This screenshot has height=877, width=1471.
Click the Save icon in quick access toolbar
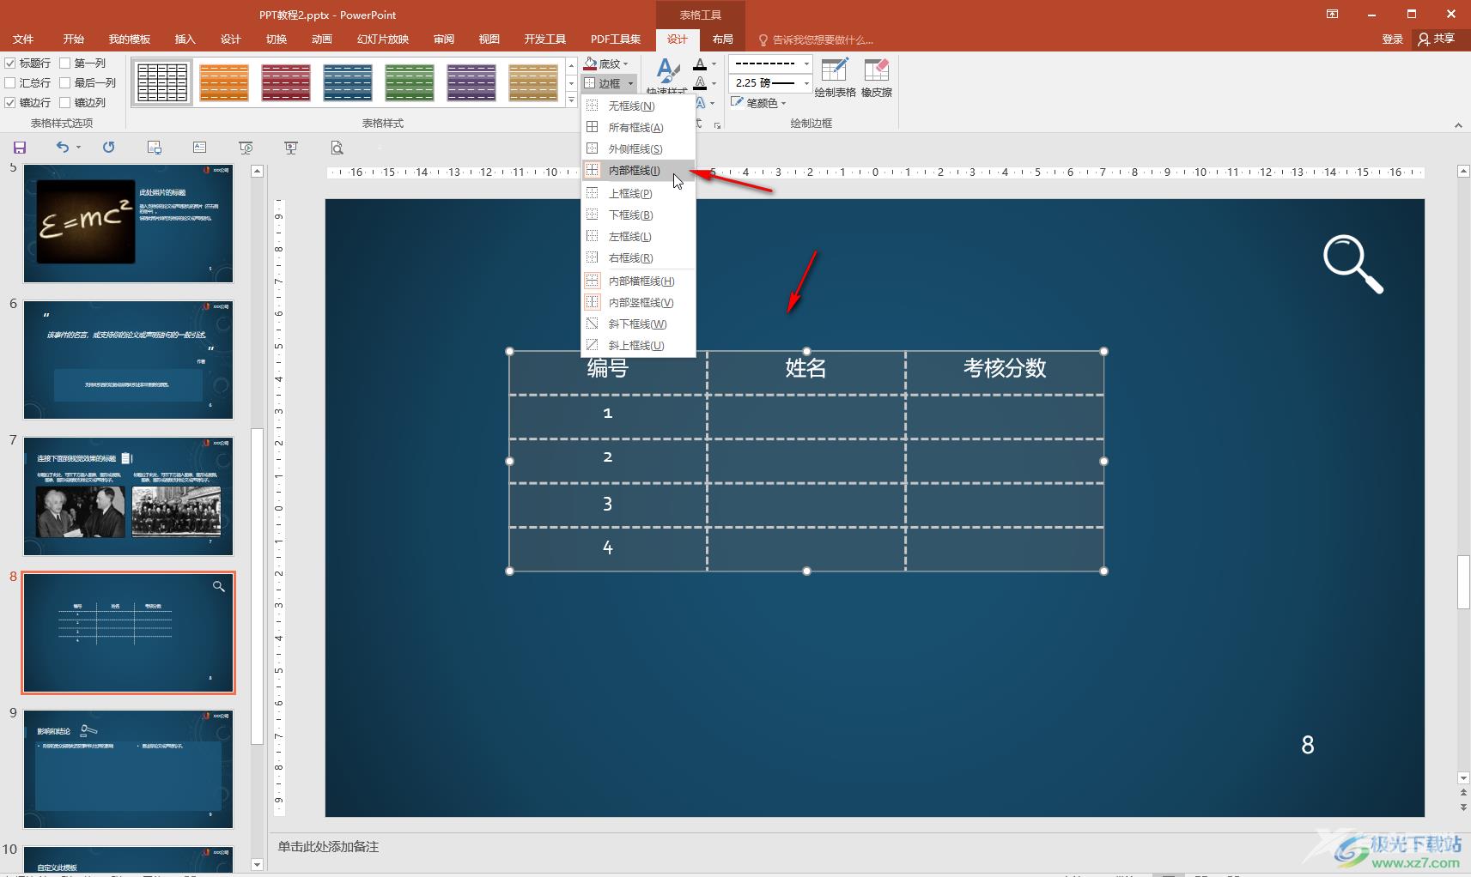tap(19, 148)
